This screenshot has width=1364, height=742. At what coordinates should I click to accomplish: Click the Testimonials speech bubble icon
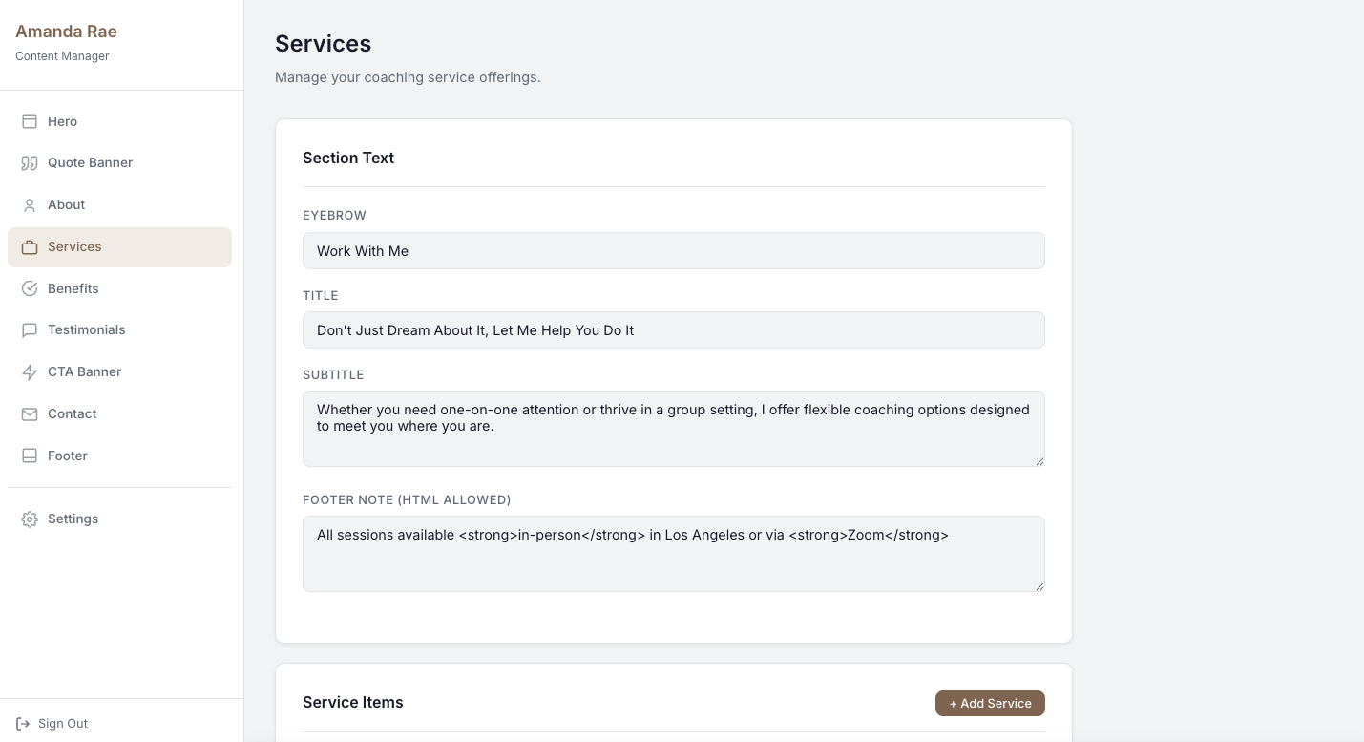tap(30, 329)
